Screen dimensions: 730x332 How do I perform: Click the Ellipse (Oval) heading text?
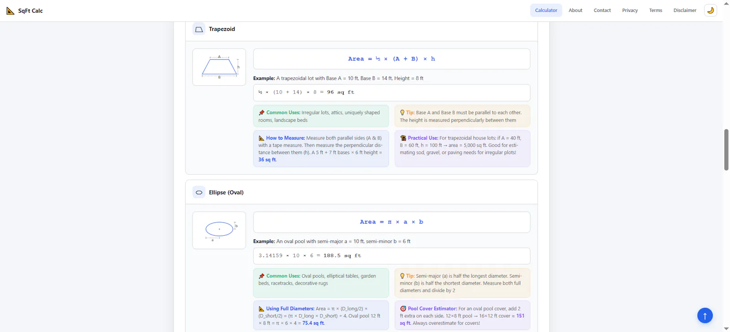pos(226,192)
